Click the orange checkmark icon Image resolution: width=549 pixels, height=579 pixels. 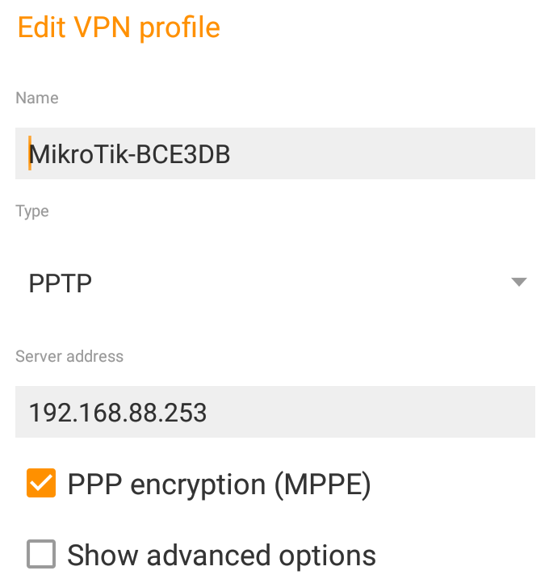(41, 484)
